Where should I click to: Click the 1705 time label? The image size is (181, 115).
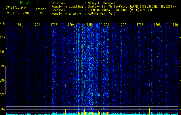[x=88, y=25]
